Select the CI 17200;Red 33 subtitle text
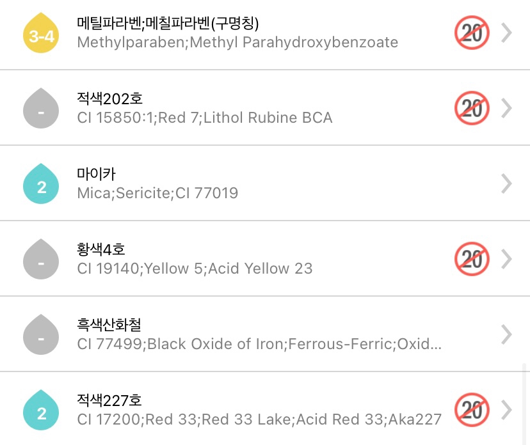530x445 pixels. click(259, 419)
